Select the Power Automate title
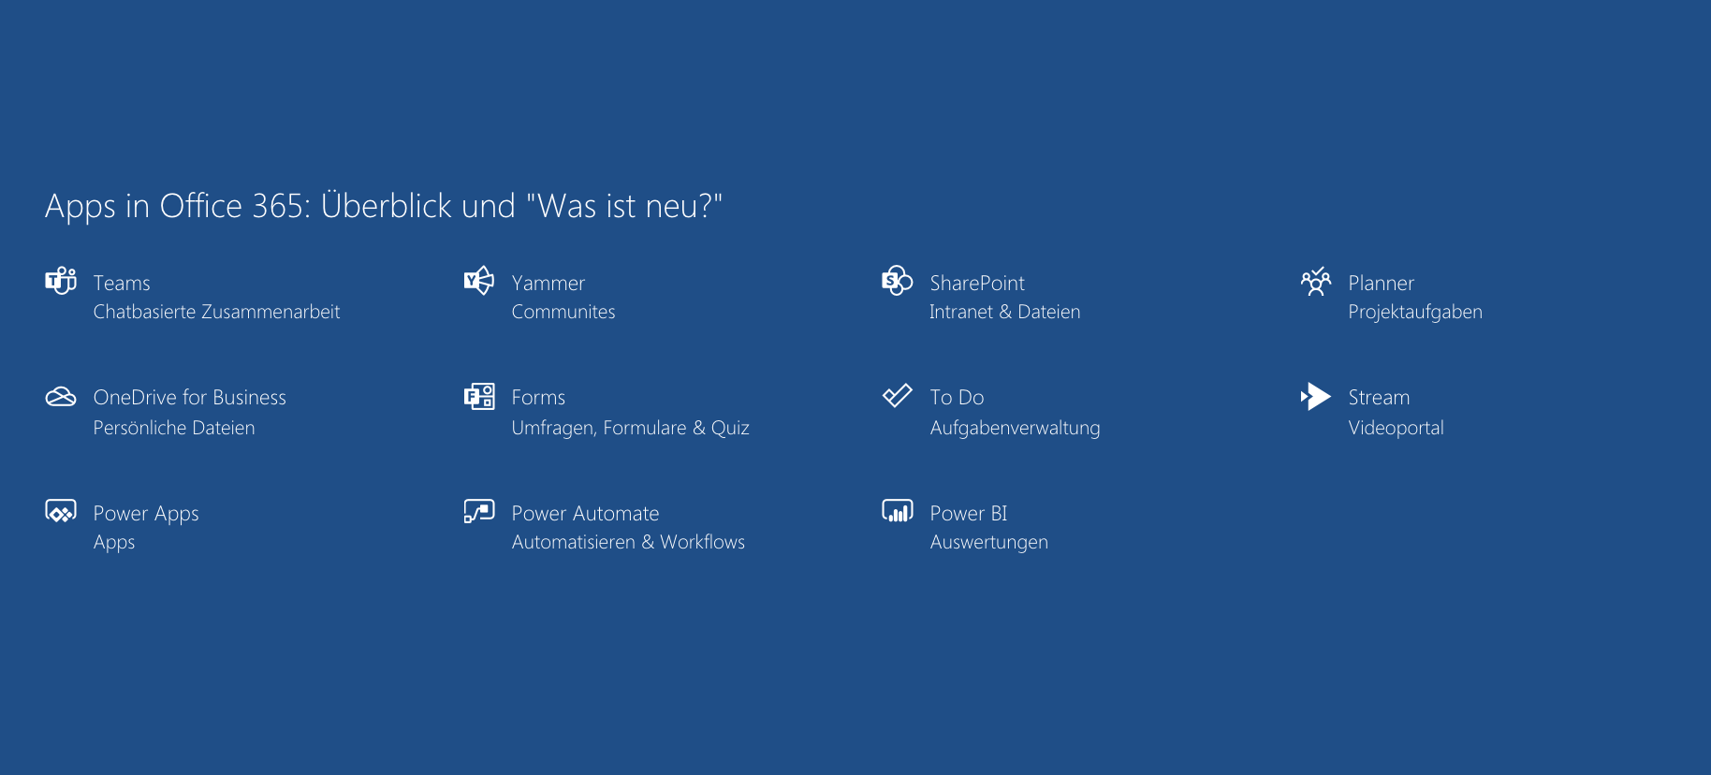The height and width of the screenshot is (775, 1711). (x=586, y=514)
